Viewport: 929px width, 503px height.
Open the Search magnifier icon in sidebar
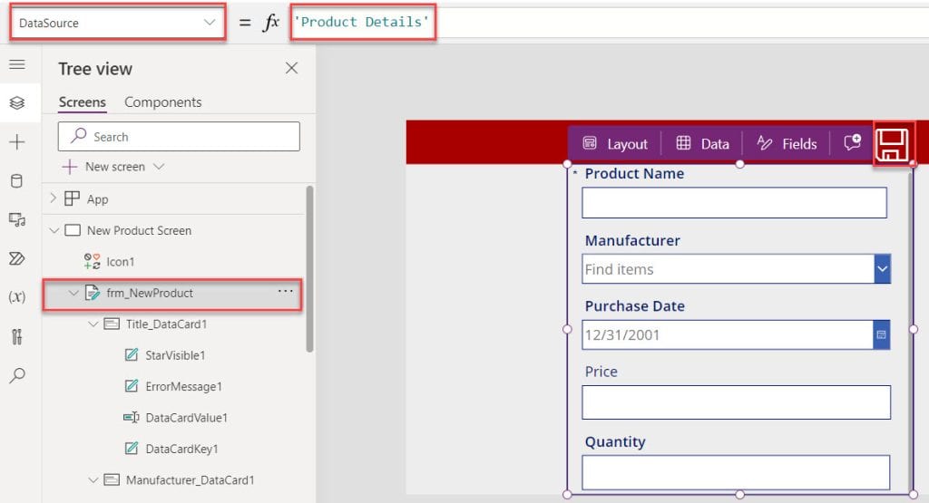[x=17, y=375]
